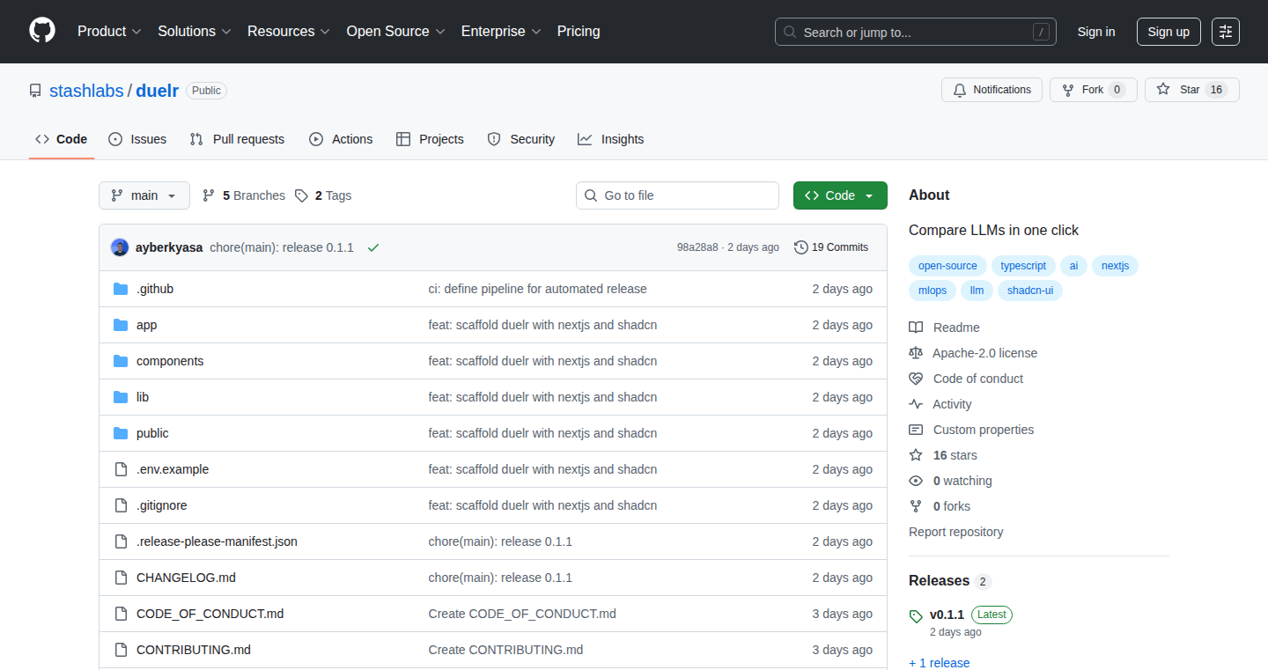This screenshot has height=670, width=1268.
Task: Click the CONTRIBUTING.md file icon
Action: click(121, 650)
